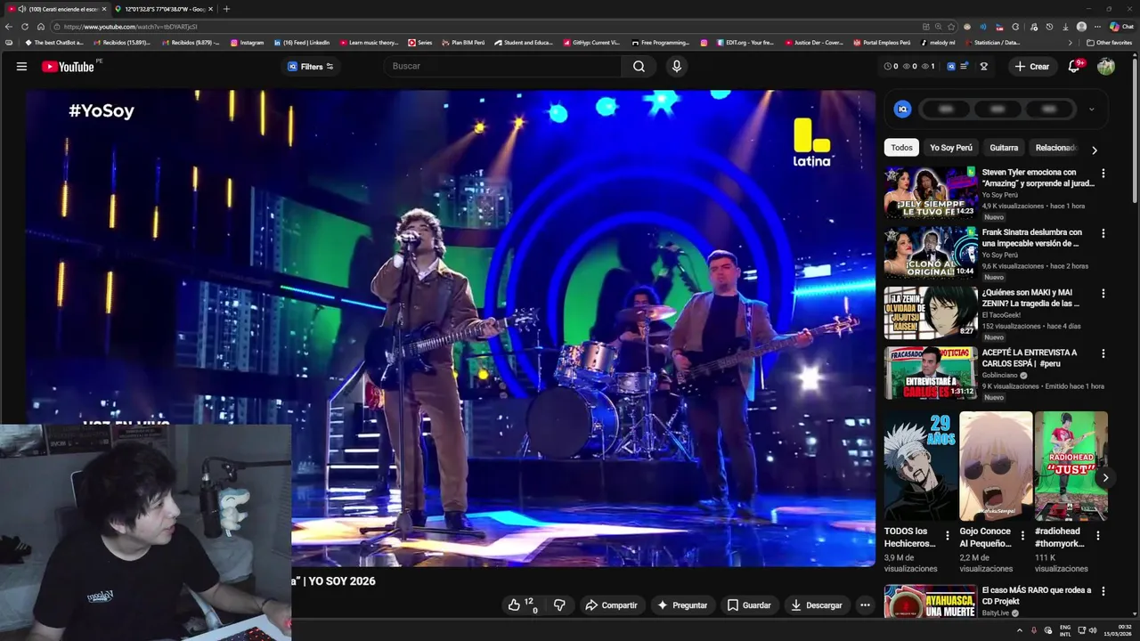Click the Buscar search field
This screenshot has width=1140, height=641.
(x=503, y=66)
